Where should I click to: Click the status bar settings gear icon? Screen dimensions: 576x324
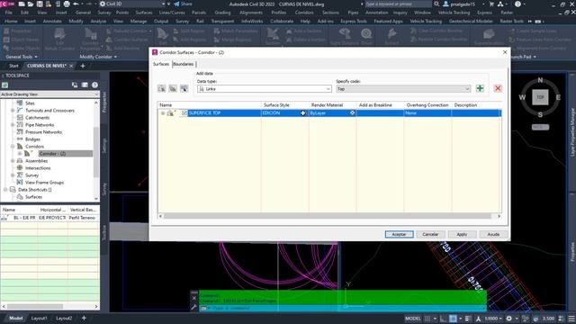point(508,319)
